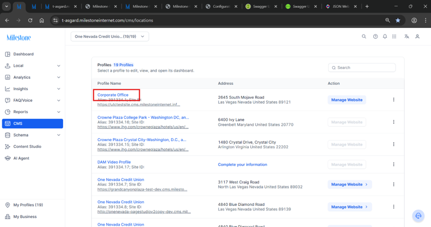Viewport: 431px width, 227px height.
Task: Click the My Profiles location pin icon
Action: pos(8,205)
